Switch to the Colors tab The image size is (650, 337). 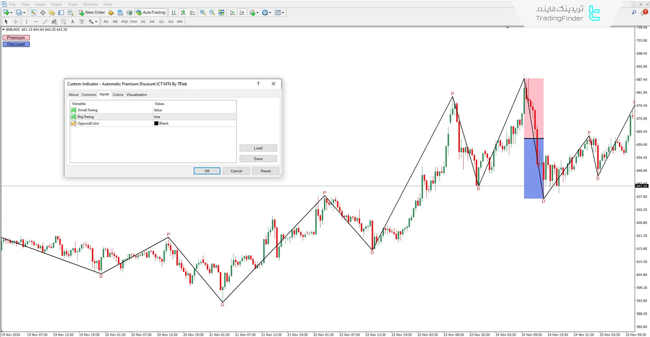(x=118, y=95)
